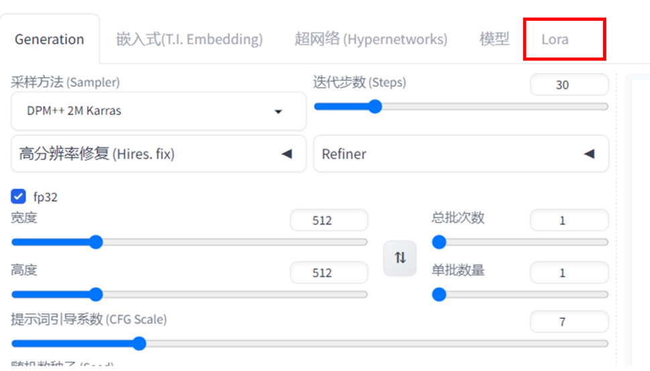Viewport: 650px width, 371px height.
Task: Click the 宽度 width slider track
Action: click(x=189, y=242)
